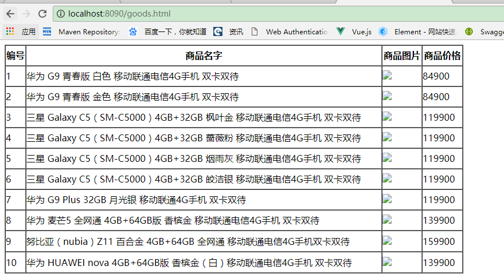Click price 139900 in row 8

coord(439,221)
